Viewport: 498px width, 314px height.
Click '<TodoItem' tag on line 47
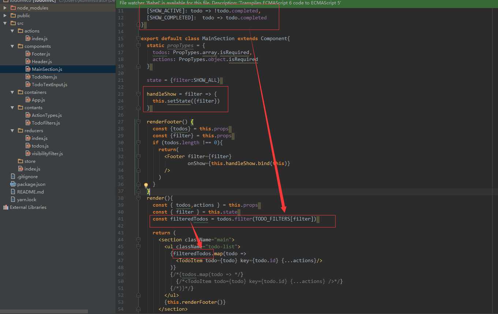click(x=189, y=260)
